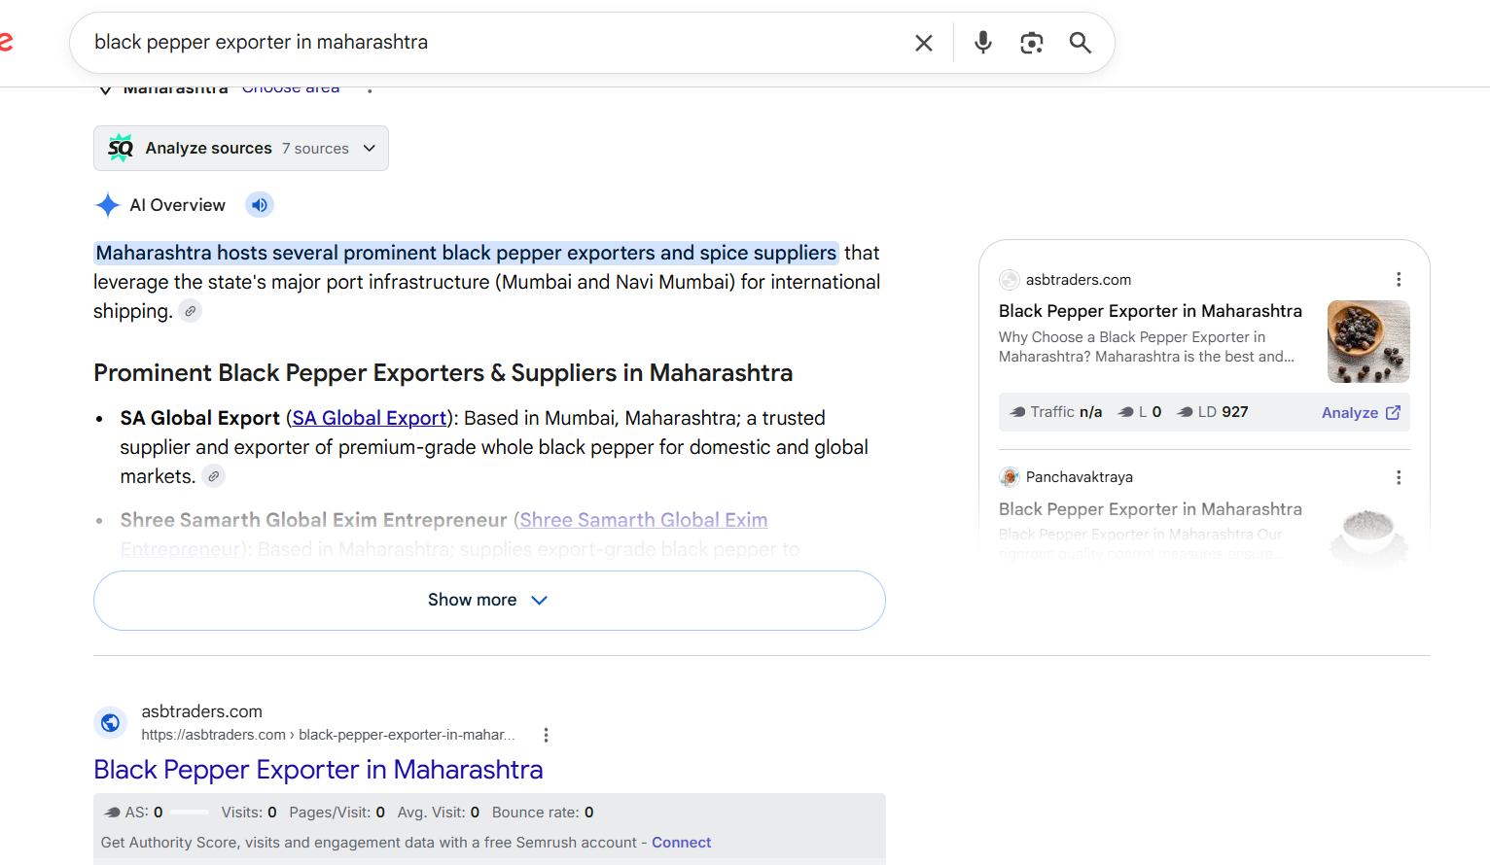1490x865 pixels.
Task: Open source link icon after 'global markets.'
Action: pos(214,476)
